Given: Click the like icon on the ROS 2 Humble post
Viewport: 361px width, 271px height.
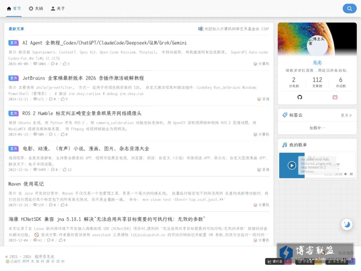Looking at the screenshot, I should pos(63,134).
